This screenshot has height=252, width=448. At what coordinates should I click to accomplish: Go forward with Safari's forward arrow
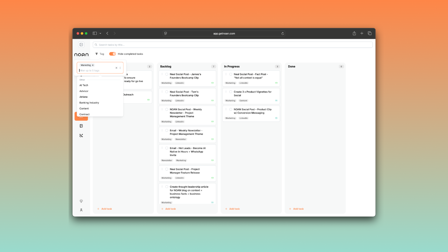point(114,33)
